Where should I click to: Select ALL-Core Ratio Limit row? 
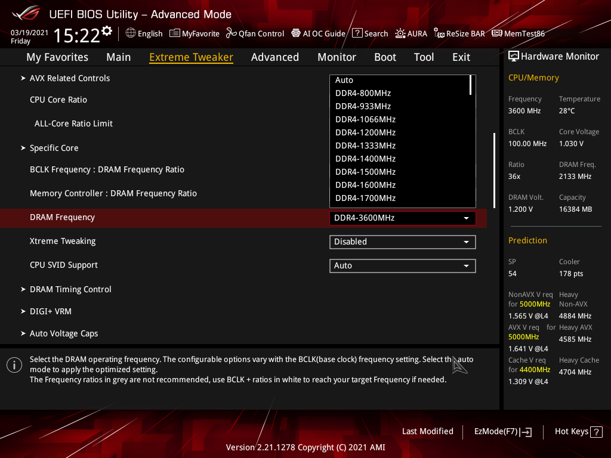[x=243, y=123]
